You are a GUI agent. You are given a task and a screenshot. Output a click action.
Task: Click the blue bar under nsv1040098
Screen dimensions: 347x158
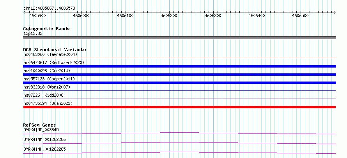pos(179,75)
